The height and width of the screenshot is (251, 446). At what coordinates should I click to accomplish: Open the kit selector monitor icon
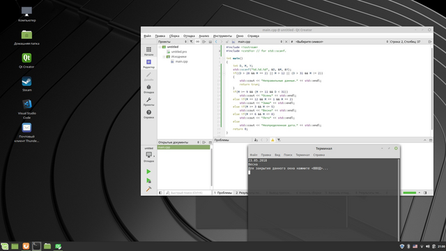tap(148, 156)
